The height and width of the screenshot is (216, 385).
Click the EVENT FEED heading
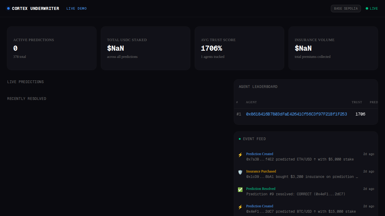coord(254,139)
